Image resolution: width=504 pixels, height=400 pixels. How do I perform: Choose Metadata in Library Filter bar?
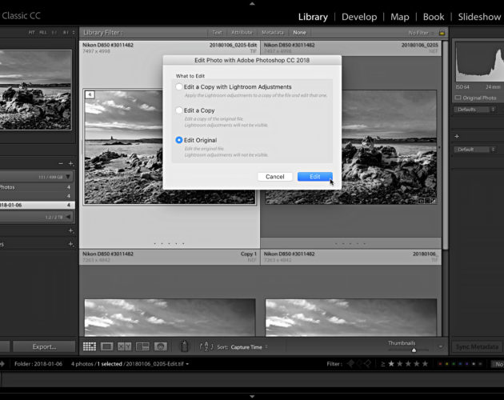click(x=273, y=33)
